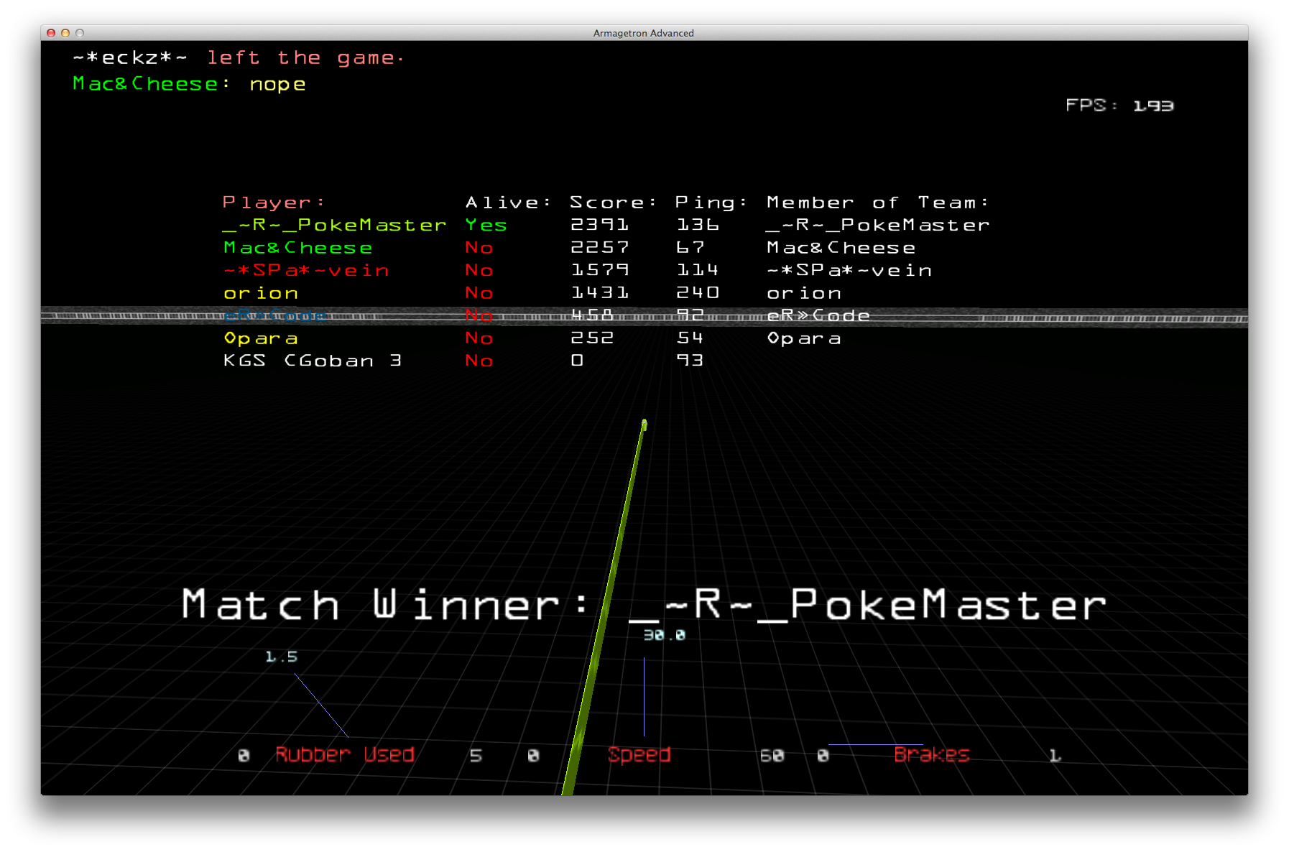This screenshot has height=852, width=1289.
Task: Select Mac&Cheese in the Player column
Action: (297, 248)
